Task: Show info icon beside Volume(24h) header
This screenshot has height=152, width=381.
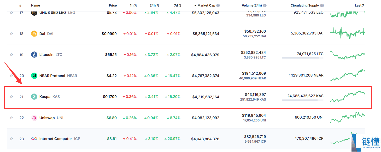Action: pyautogui.click(x=265, y=5)
